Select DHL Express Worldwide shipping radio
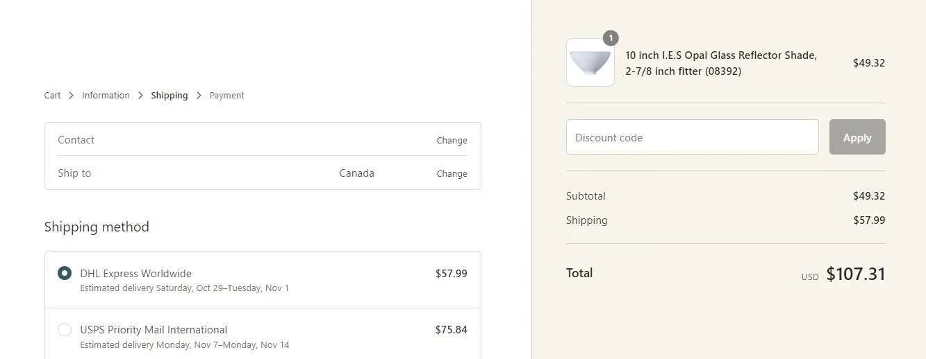 tap(65, 273)
